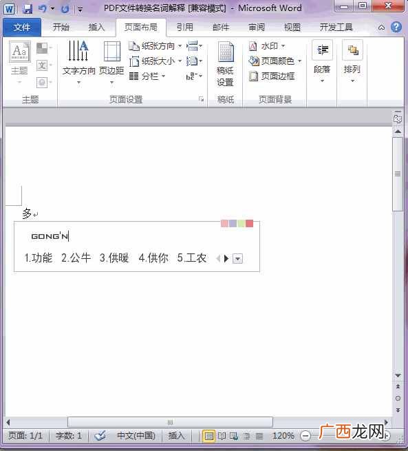
Task: Open theme colors dropdown icon
Action: [44, 48]
